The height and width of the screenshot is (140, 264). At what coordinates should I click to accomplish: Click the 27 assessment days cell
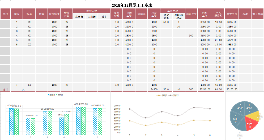click(67, 22)
